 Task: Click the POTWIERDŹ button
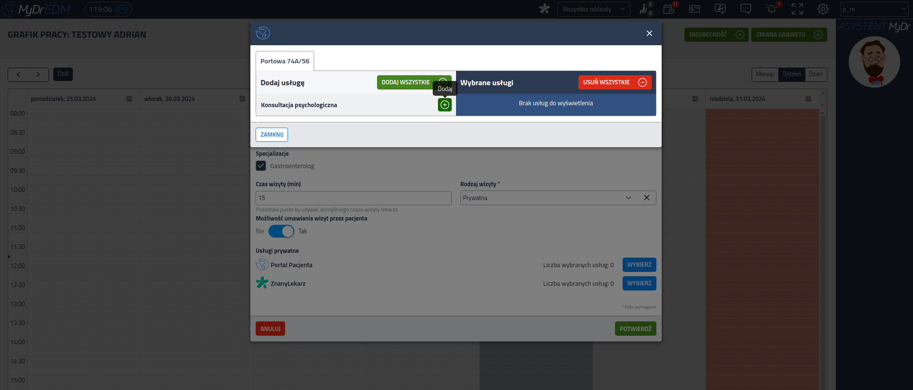coord(635,329)
